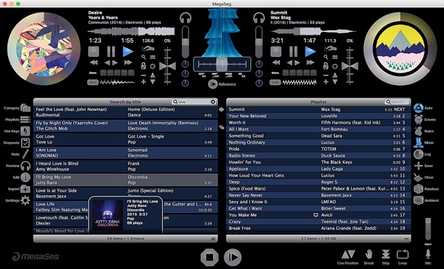The image size is (444, 269).
Task: Click the large Play-next button at the bottom
Action: (x=233, y=257)
